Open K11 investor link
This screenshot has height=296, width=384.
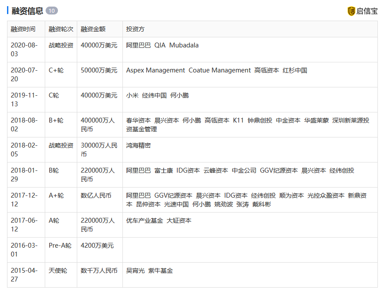(238, 120)
